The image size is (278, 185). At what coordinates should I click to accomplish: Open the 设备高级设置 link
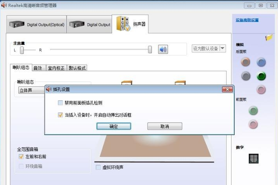pos(247,20)
